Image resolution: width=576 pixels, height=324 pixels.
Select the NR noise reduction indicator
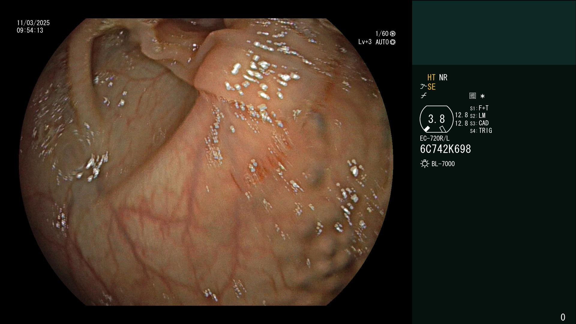[443, 77]
